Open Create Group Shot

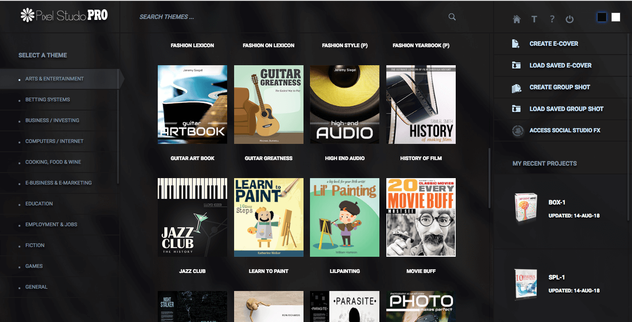[560, 87]
